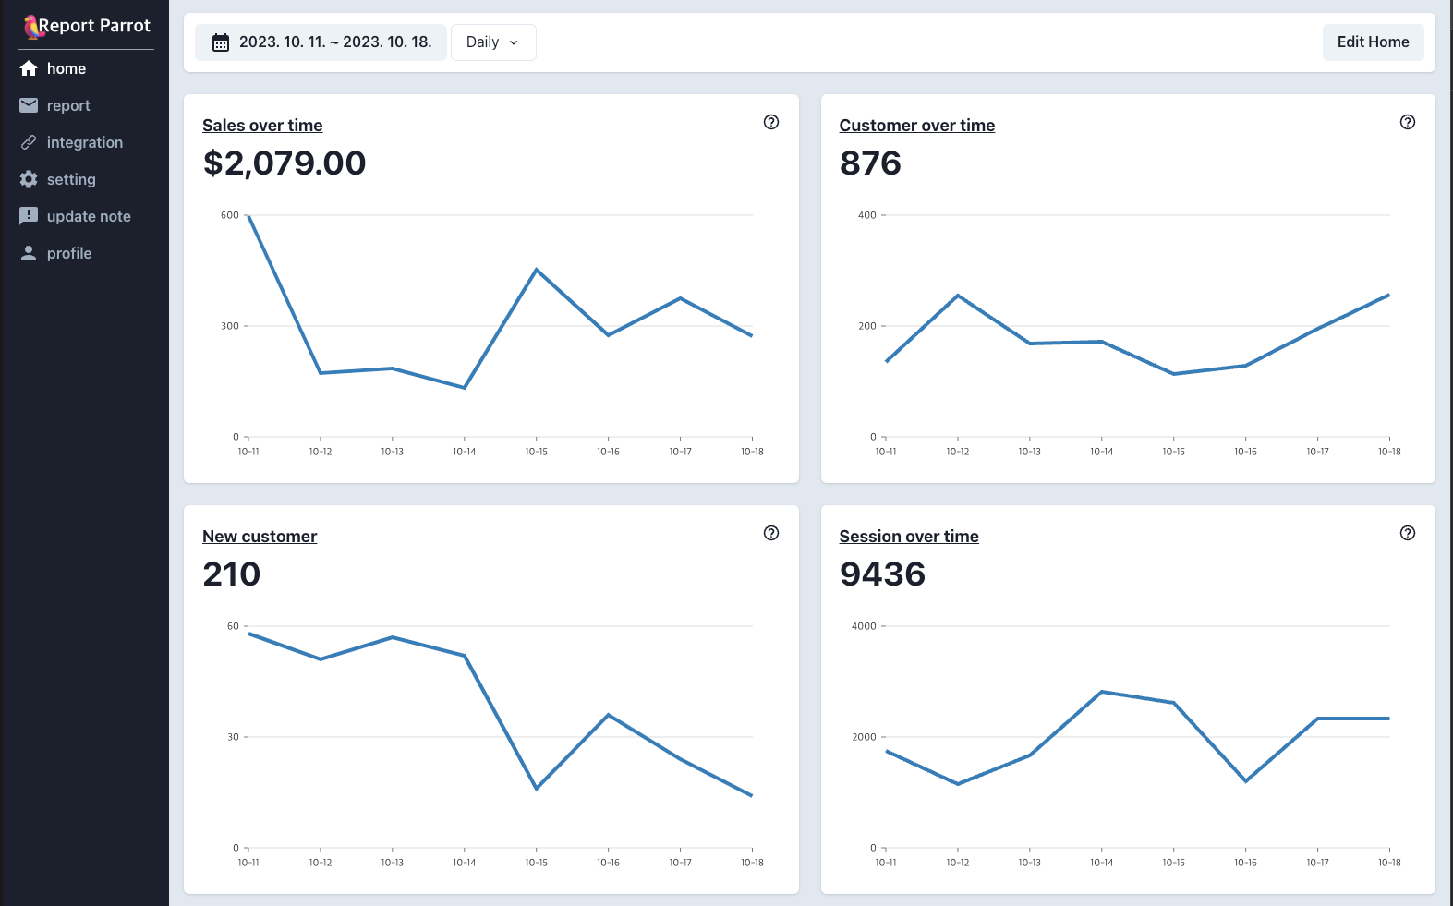Click the 10-14 peak on Session chart
This screenshot has height=906, width=1453.
(x=1102, y=692)
